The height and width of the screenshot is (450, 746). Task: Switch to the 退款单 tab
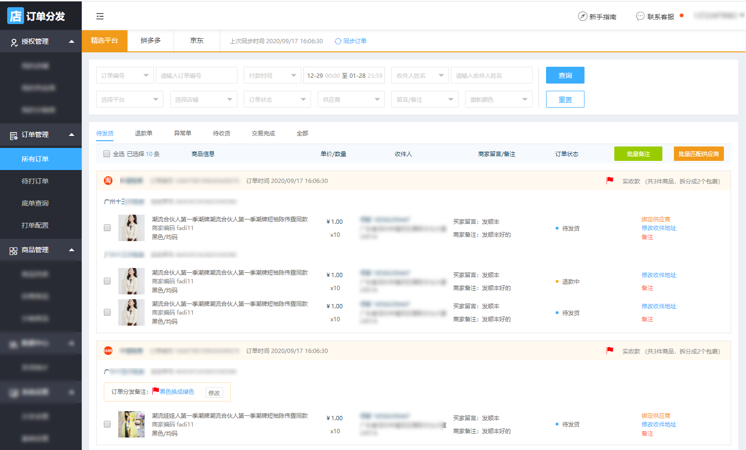pyautogui.click(x=143, y=134)
